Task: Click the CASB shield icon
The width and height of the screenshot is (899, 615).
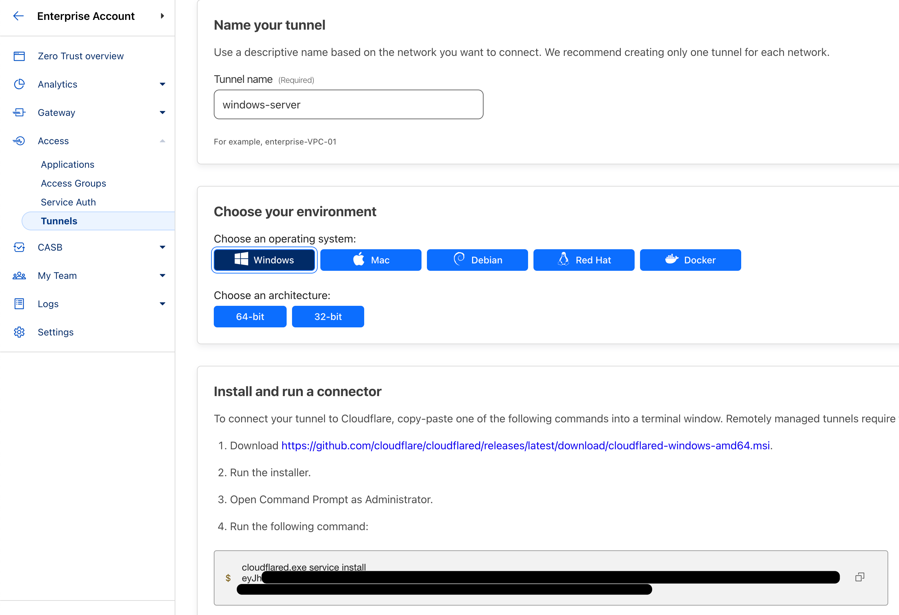Action: [x=19, y=247]
